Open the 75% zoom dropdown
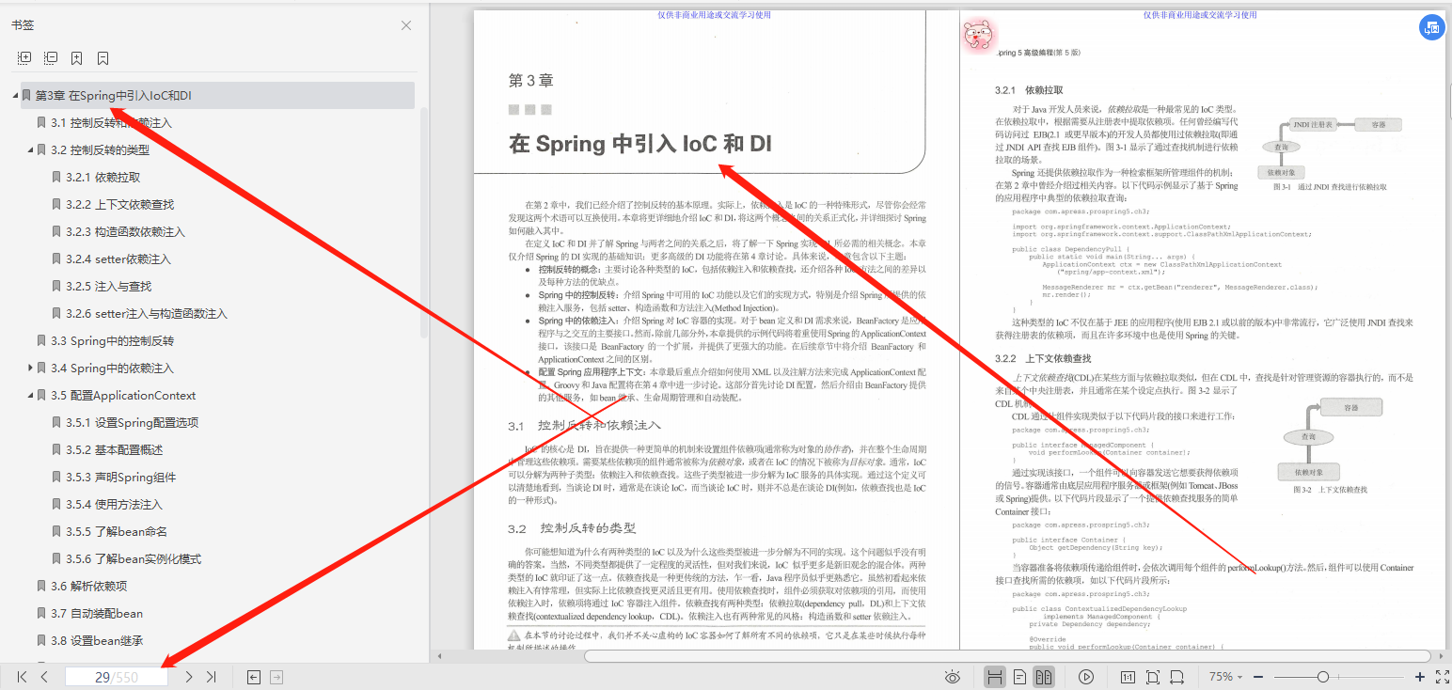This screenshot has height=690, width=1452. pos(1226,677)
